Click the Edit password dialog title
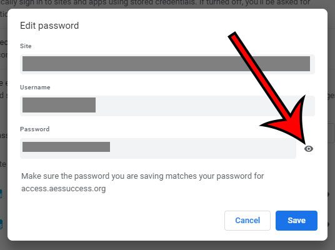The height and width of the screenshot is (250, 335). tap(49, 26)
